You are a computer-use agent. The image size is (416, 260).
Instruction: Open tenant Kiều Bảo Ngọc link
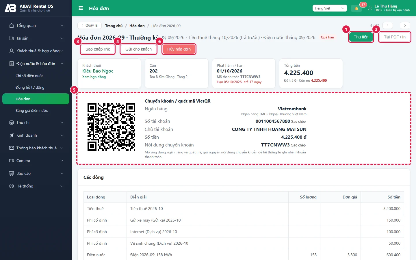coord(98,71)
